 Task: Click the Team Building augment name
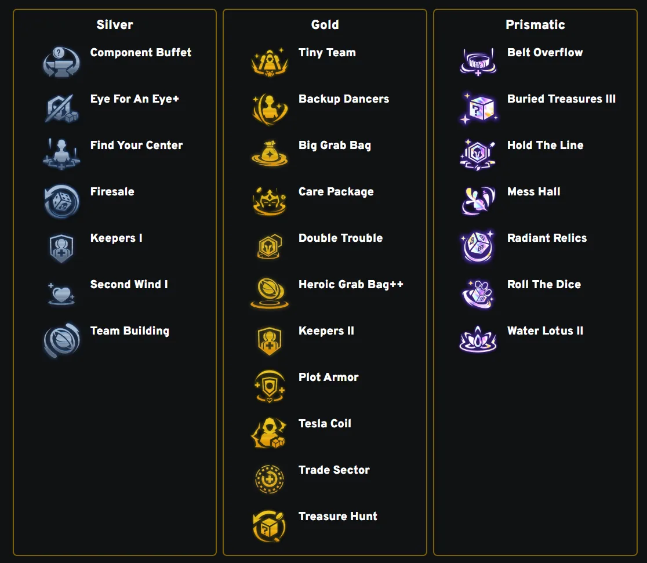point(129,331)
